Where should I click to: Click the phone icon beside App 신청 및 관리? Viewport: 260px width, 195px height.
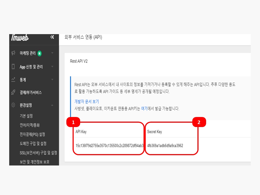(x=13, y=67)
